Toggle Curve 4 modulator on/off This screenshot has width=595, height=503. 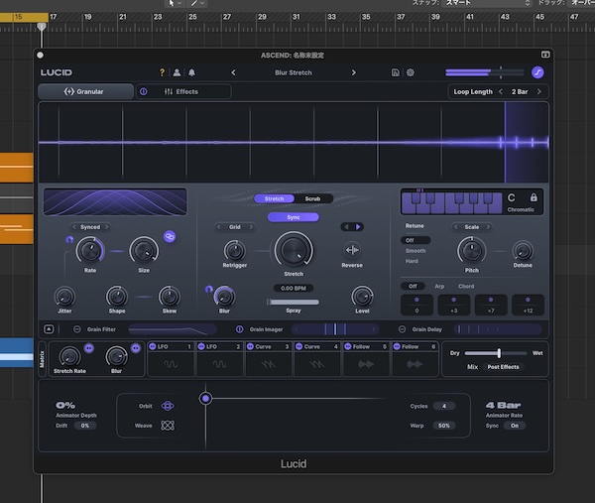click(x=299, y=346)
